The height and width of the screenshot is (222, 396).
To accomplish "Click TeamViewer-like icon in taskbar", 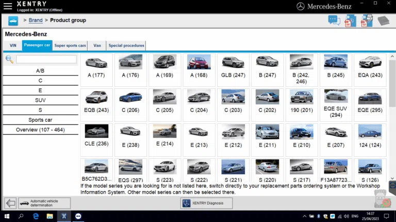I will point(78,216).
